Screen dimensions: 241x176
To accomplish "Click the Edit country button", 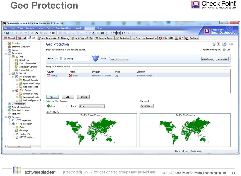I will (x=68, y=97).
